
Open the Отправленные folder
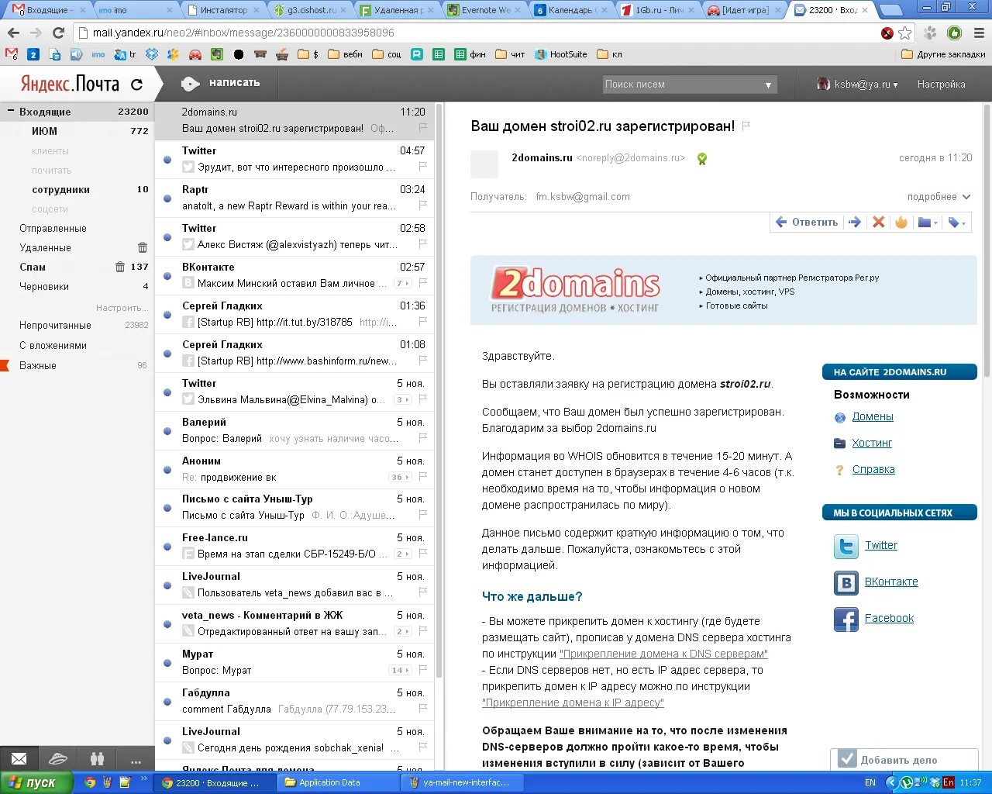click(x=53, y=229)
